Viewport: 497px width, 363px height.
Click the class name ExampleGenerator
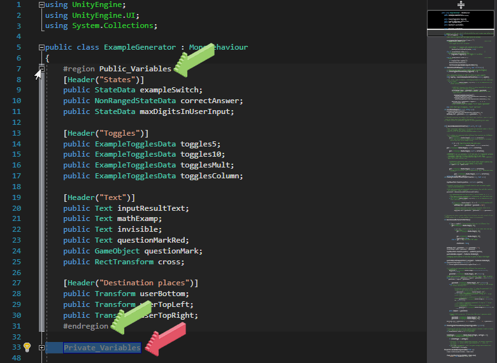140,47
